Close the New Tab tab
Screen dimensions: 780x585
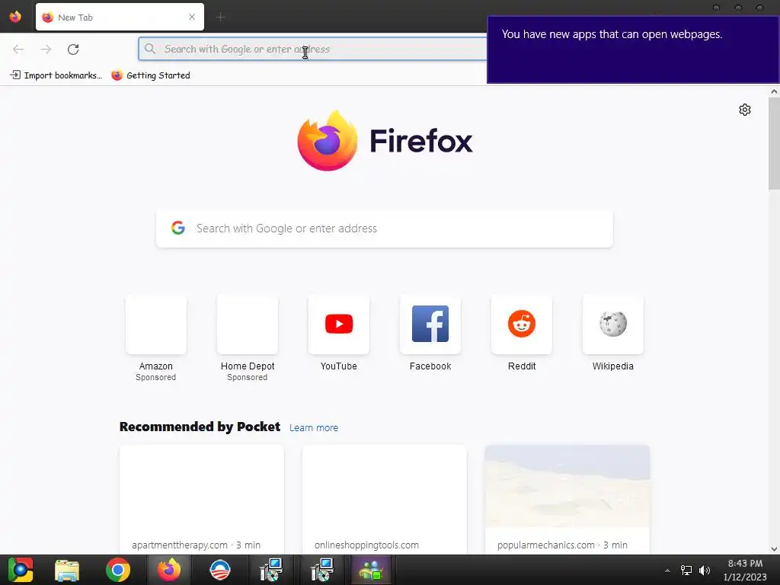(192, 17)
